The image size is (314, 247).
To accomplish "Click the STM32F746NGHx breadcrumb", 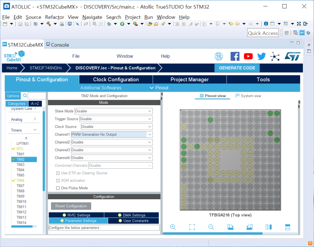I will (46, 68).
